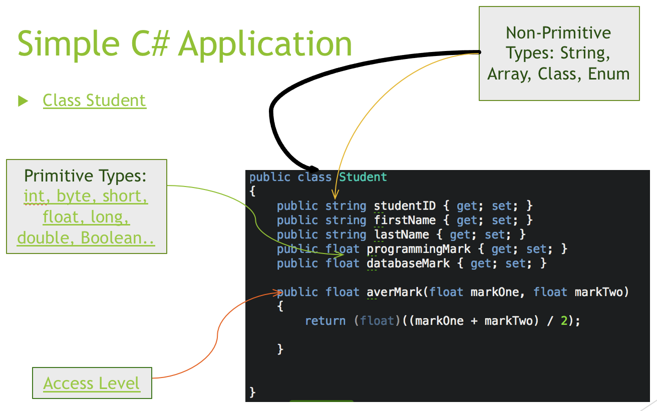The height and width of the screenshot is (411, 657).
Task: Click the Non-Primitive Types callout box
Action: click(559, 53)
